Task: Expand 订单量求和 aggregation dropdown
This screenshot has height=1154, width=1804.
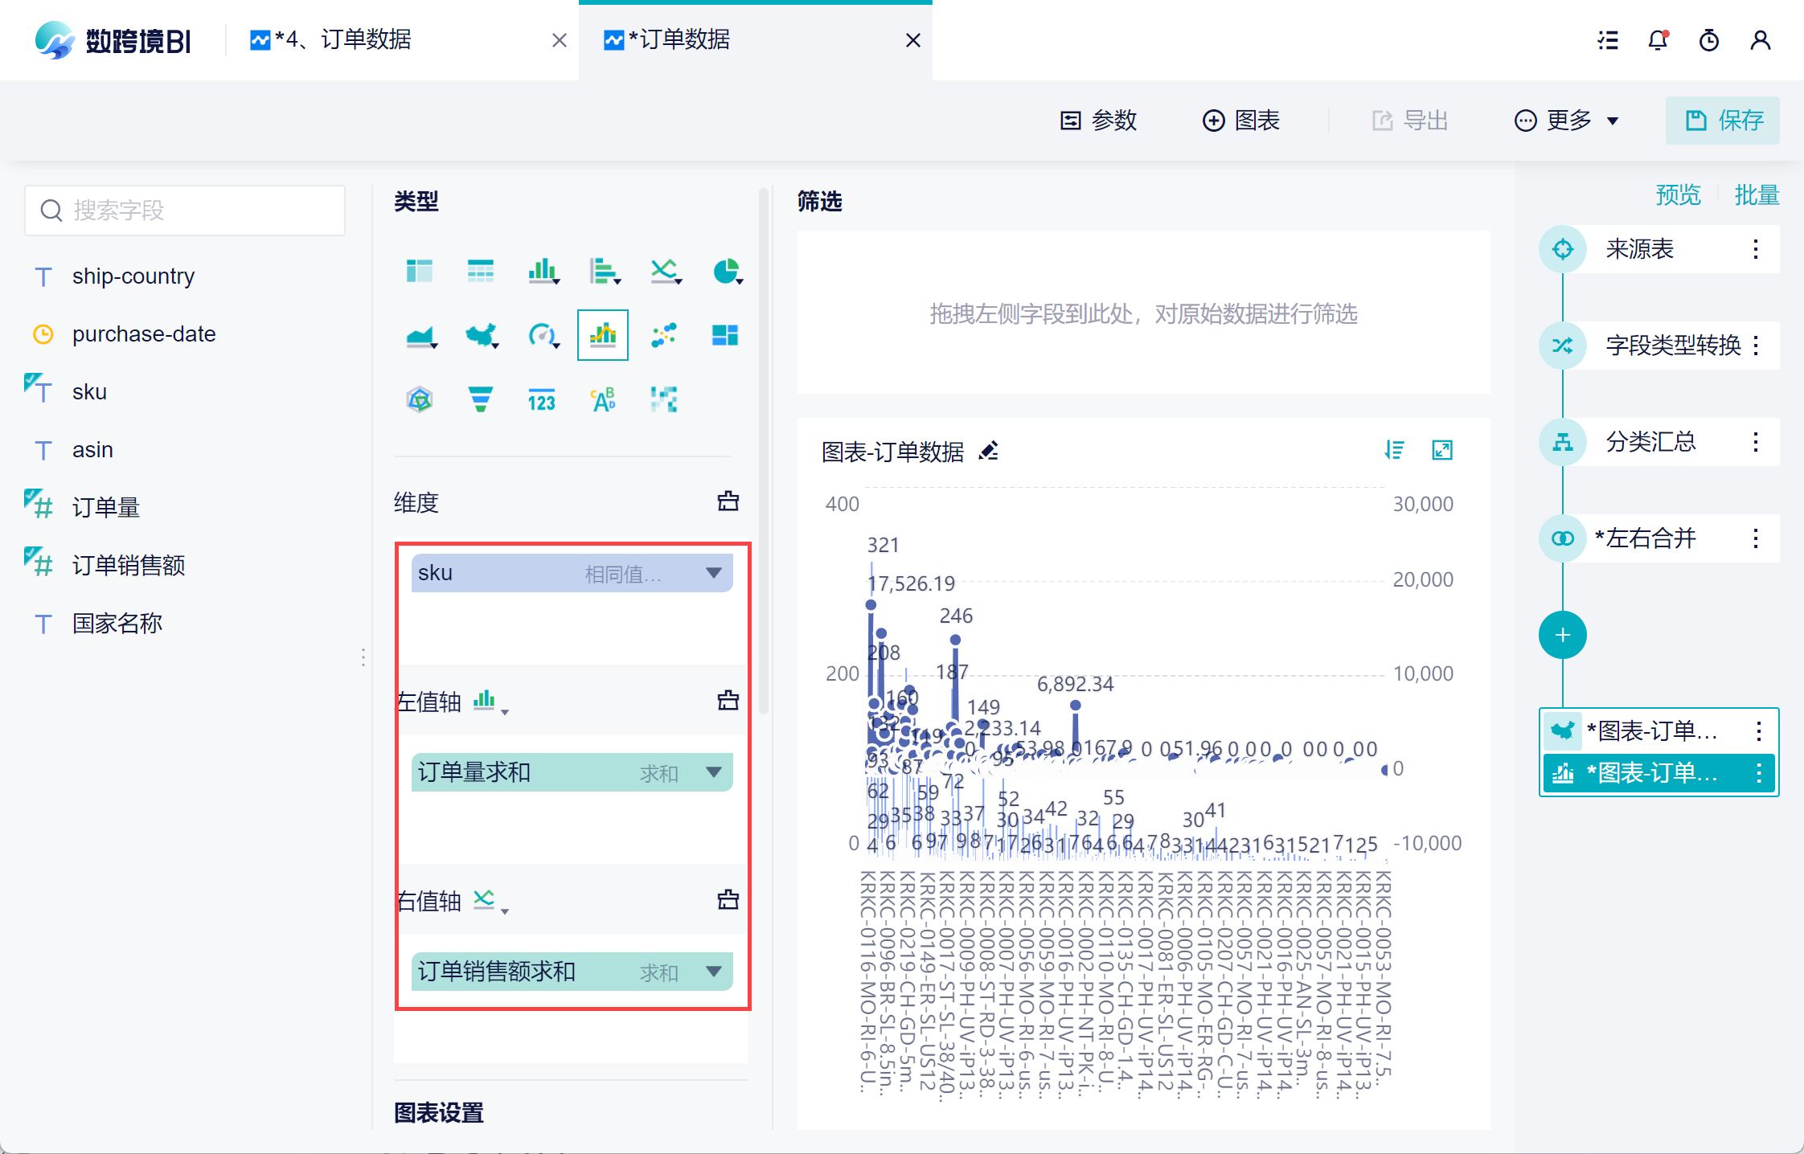Action: pos(713,772)
